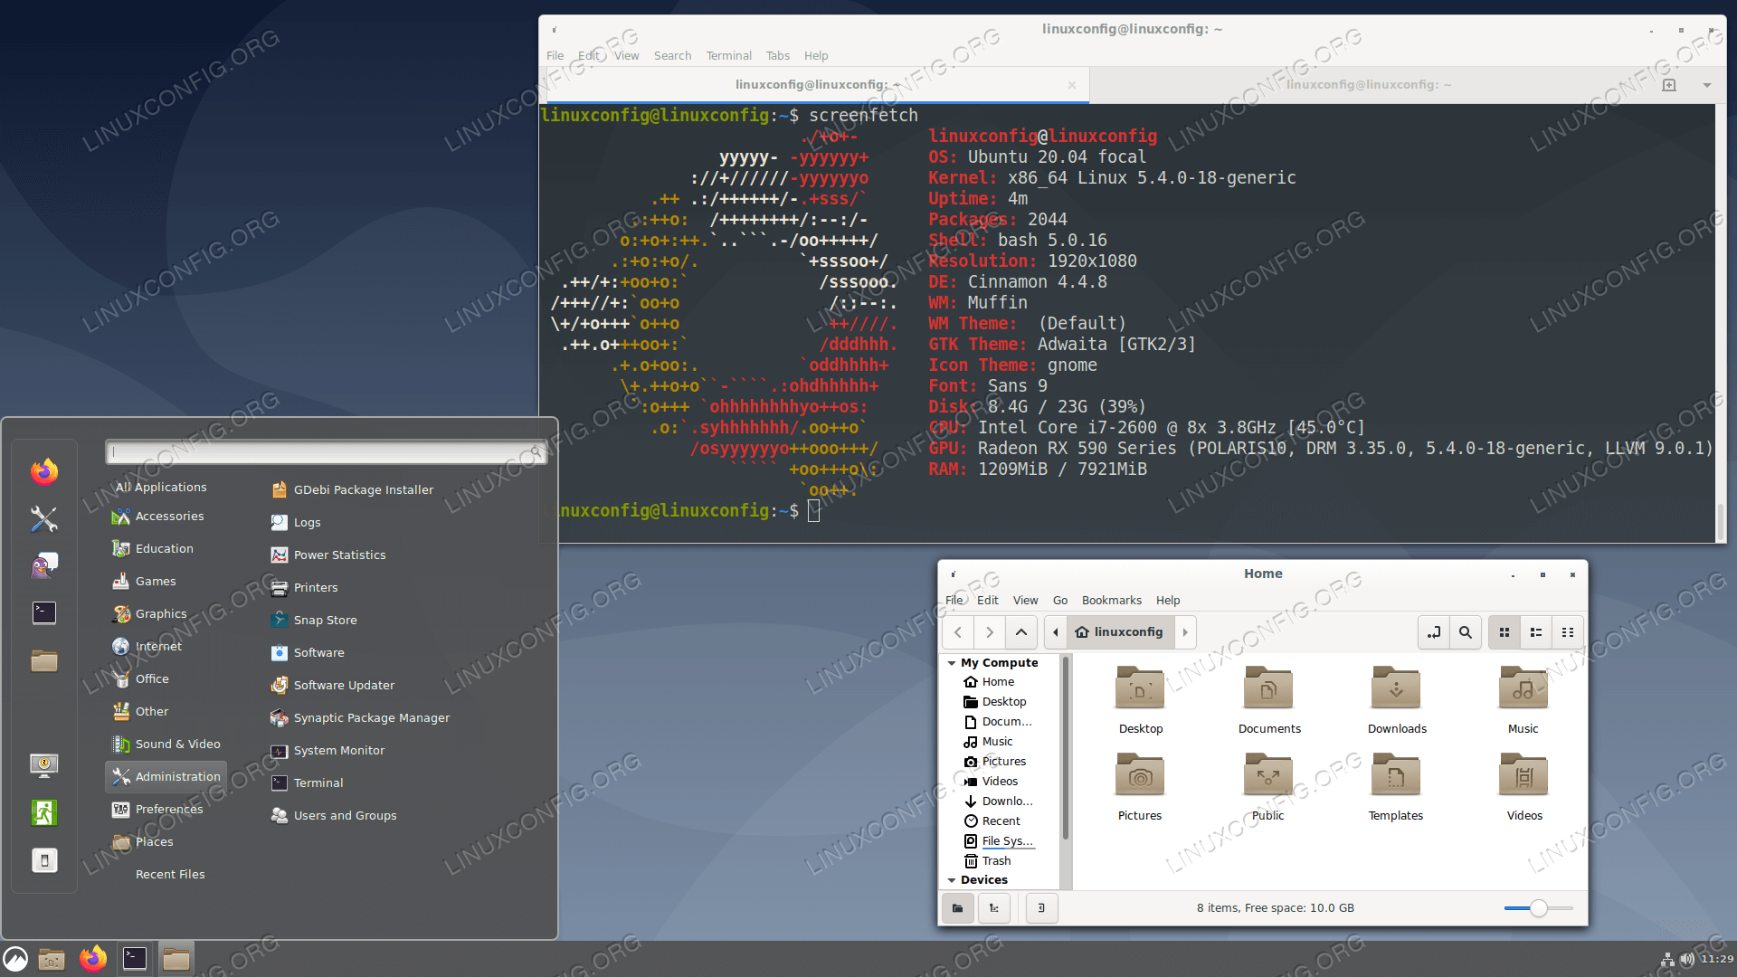The image size is (1737, 977).
Task: Open Go menu in file manager
Action: click(1059, 601)
